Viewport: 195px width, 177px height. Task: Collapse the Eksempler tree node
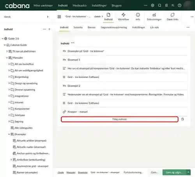[x=9, y=134]
